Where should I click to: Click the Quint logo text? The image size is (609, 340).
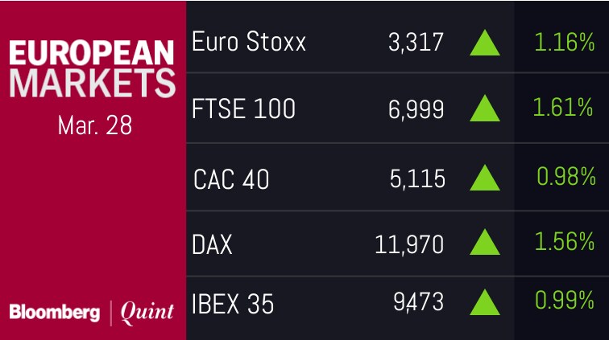[147, 313]
